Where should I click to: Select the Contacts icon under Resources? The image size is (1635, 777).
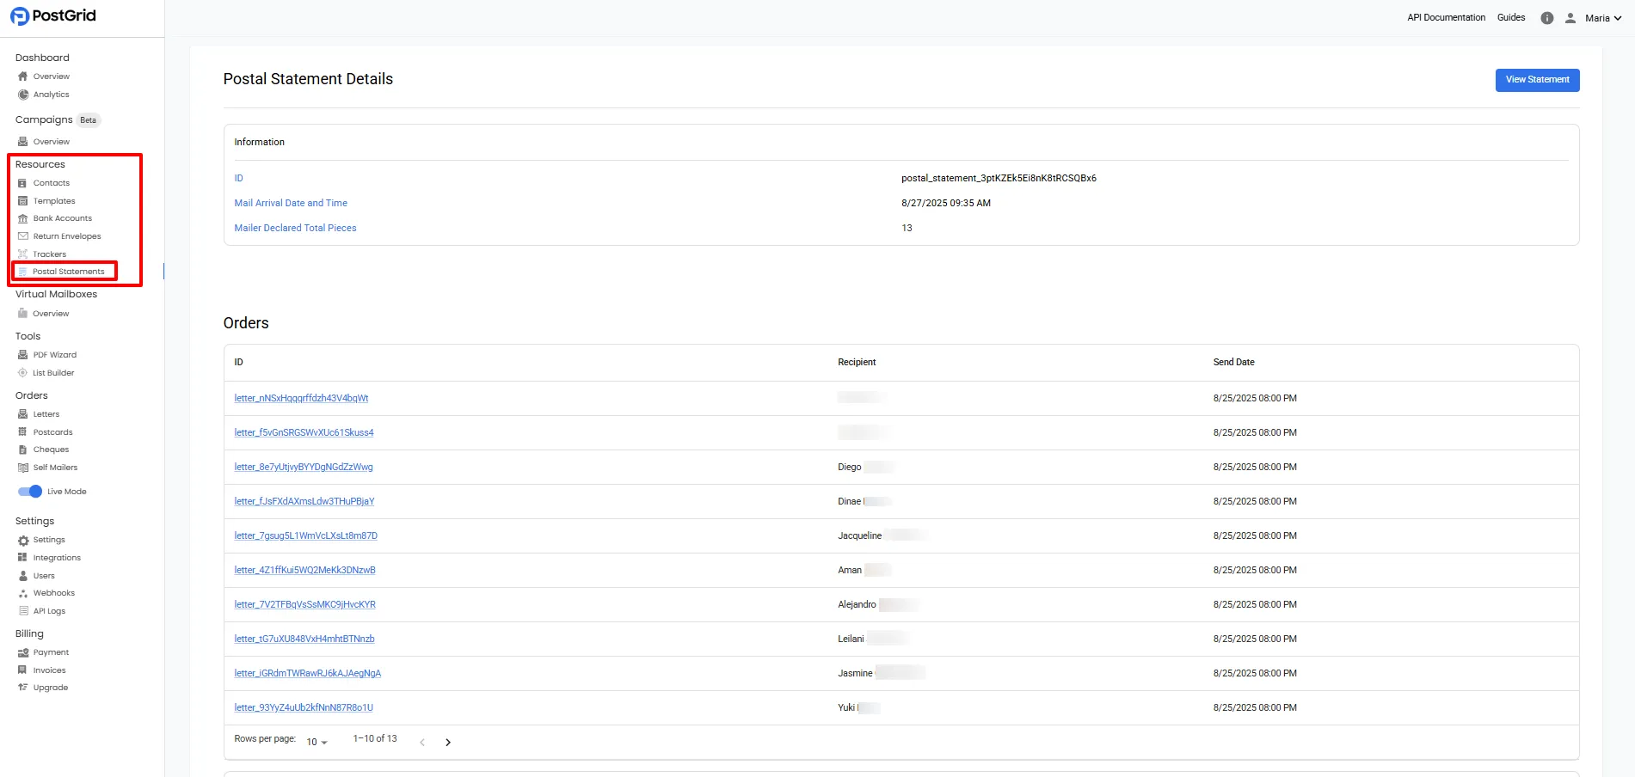coord(23,182)
